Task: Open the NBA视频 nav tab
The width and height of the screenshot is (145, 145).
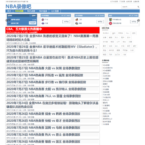Action: pos(43,11)
